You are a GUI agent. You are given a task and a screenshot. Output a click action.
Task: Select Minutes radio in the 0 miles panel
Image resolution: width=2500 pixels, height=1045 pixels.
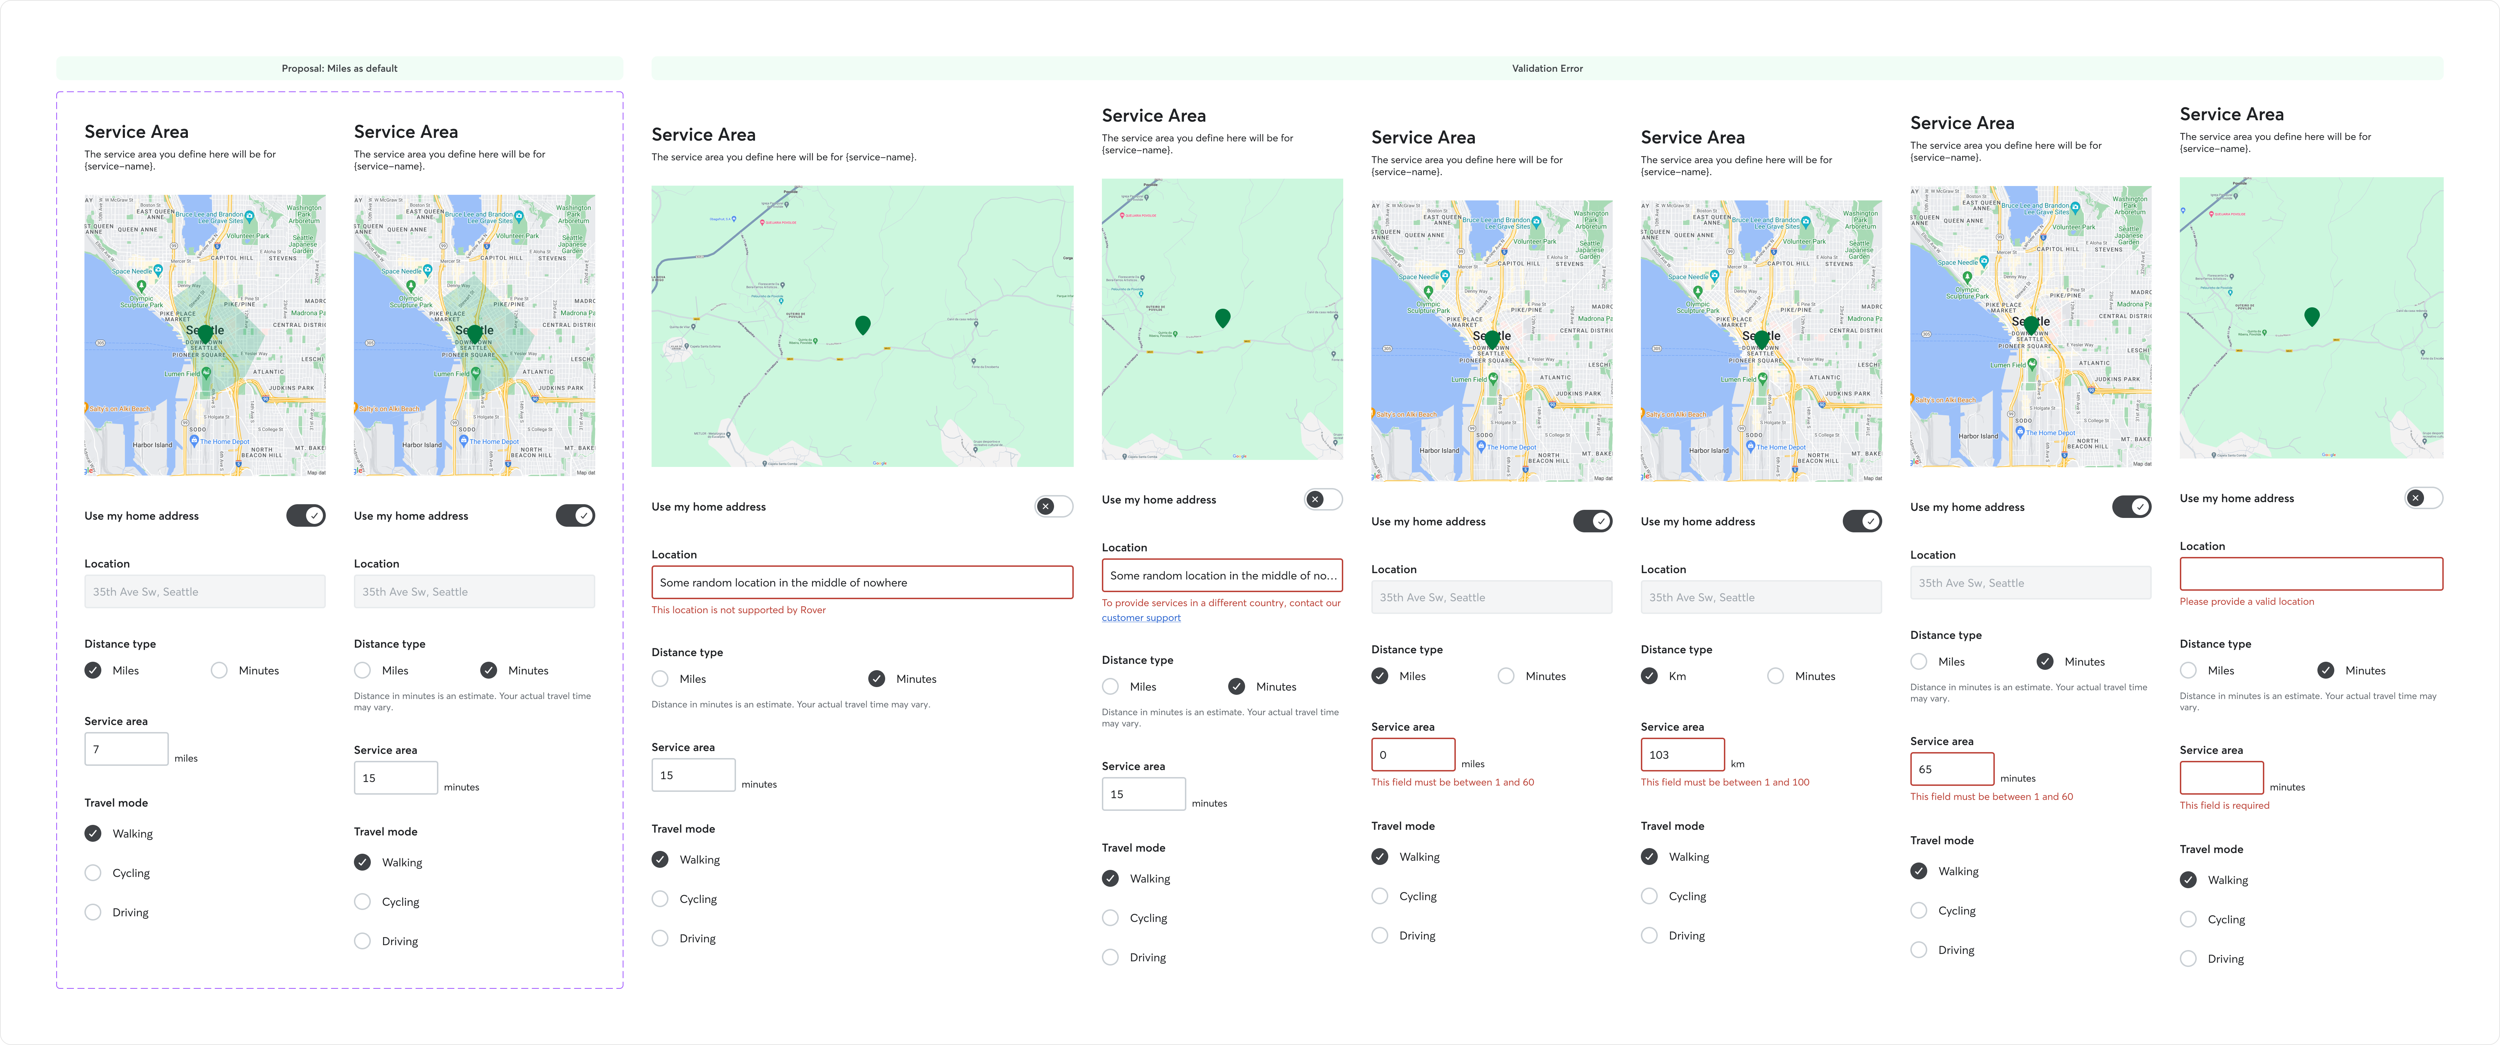point(1505,676)
